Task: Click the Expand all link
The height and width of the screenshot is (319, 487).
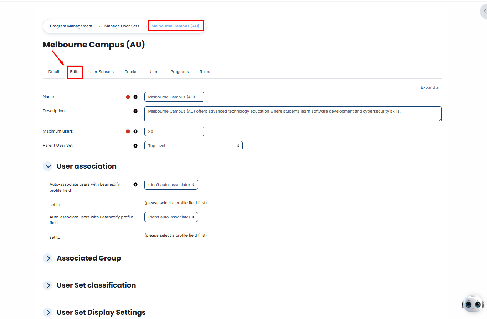Action: [431, 87]
